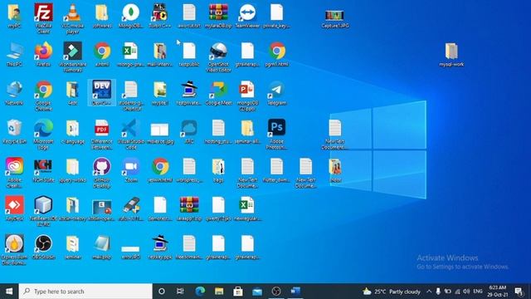The image size is (531, 299).
Task: Select the mail.php file icon
Action: click(x=101, y=244)
